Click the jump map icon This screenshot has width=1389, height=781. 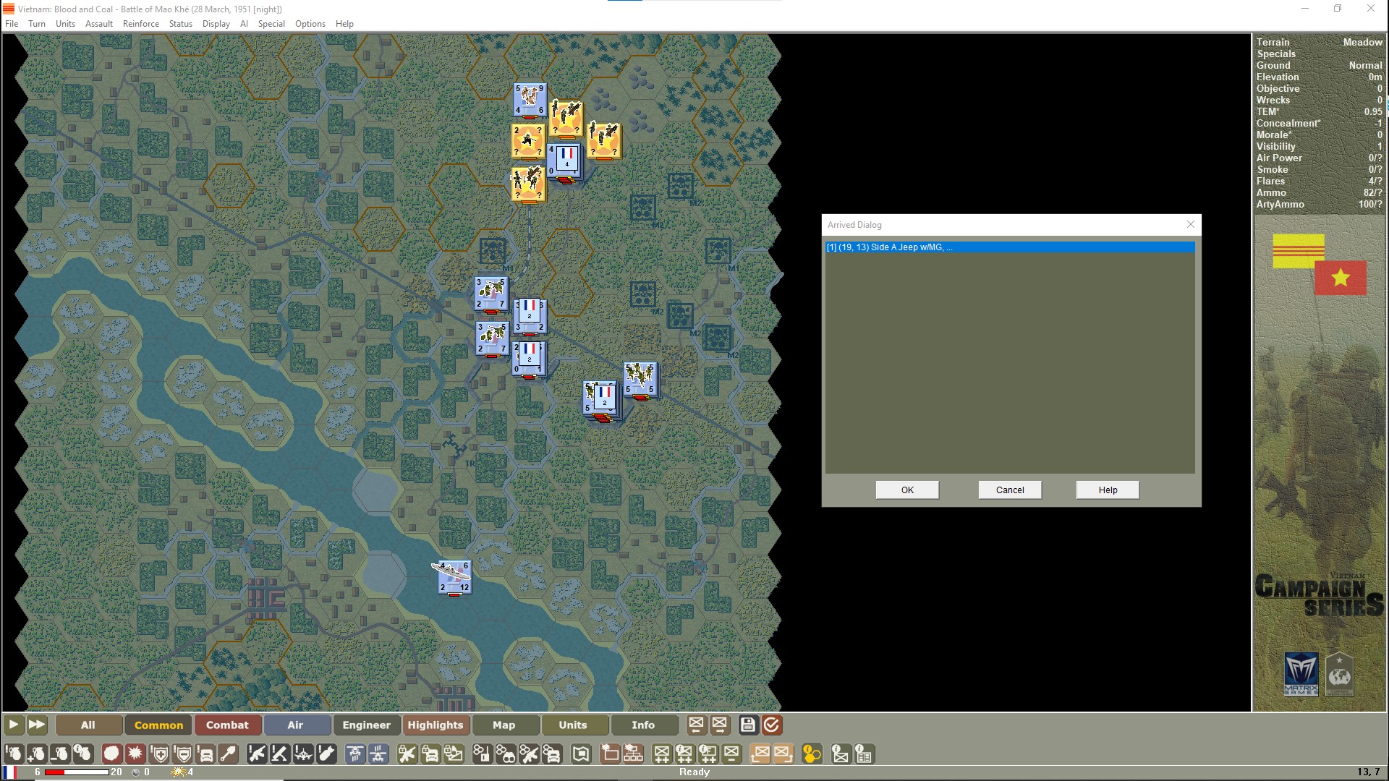tap(580, 754)
